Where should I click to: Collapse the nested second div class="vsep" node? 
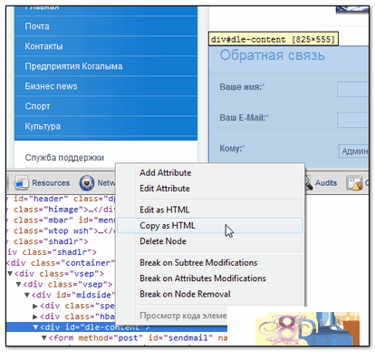tap(18, 284)
